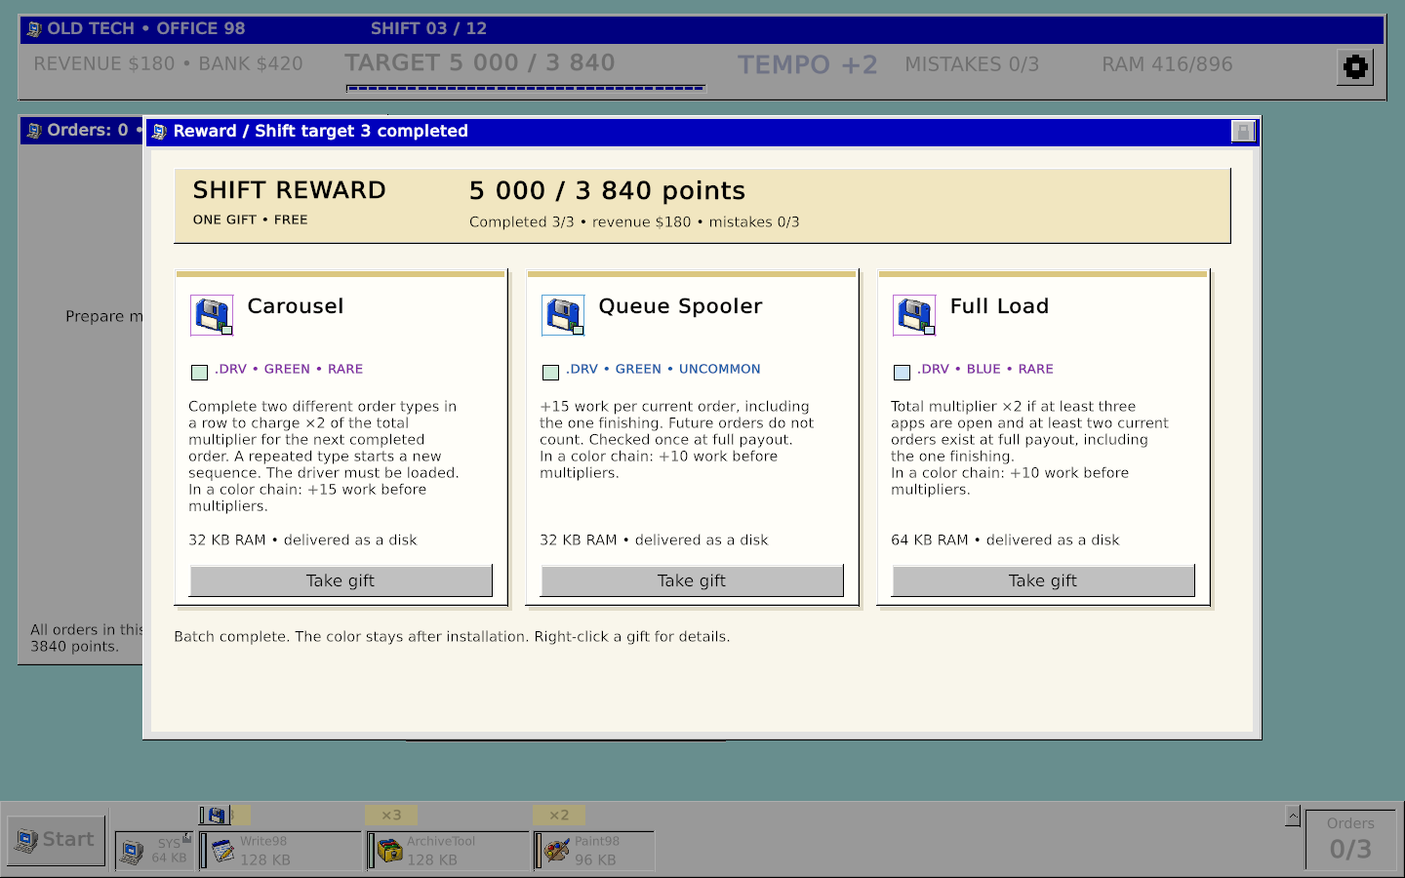This screenshot has height=878, width=1405.
Task: Open the settings gear in the top bar
Action: (1355, 67)
